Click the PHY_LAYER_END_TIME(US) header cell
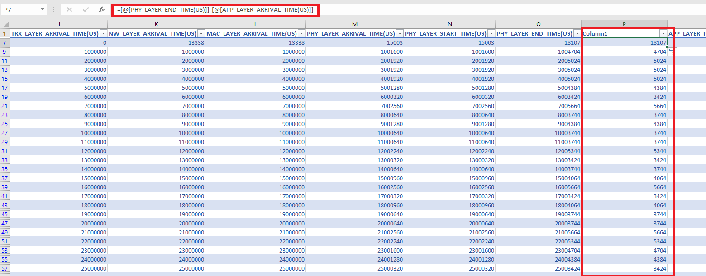The width and height of the screenshot is (706, 276). pos(539,33)
